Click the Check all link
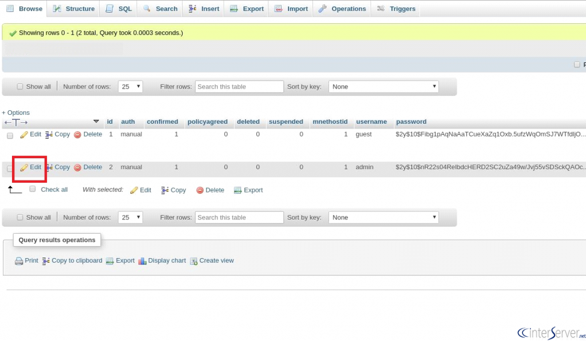The height and width of the screenshot is (341, 586). point(54,190)
